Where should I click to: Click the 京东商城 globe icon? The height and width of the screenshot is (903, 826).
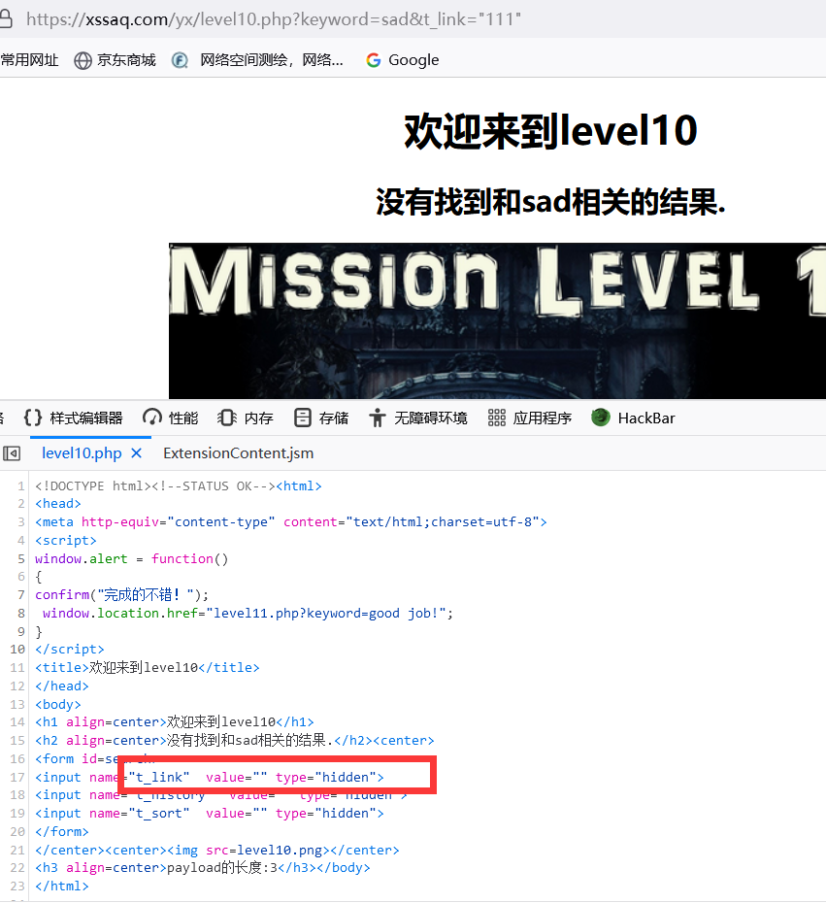(83, 60)
